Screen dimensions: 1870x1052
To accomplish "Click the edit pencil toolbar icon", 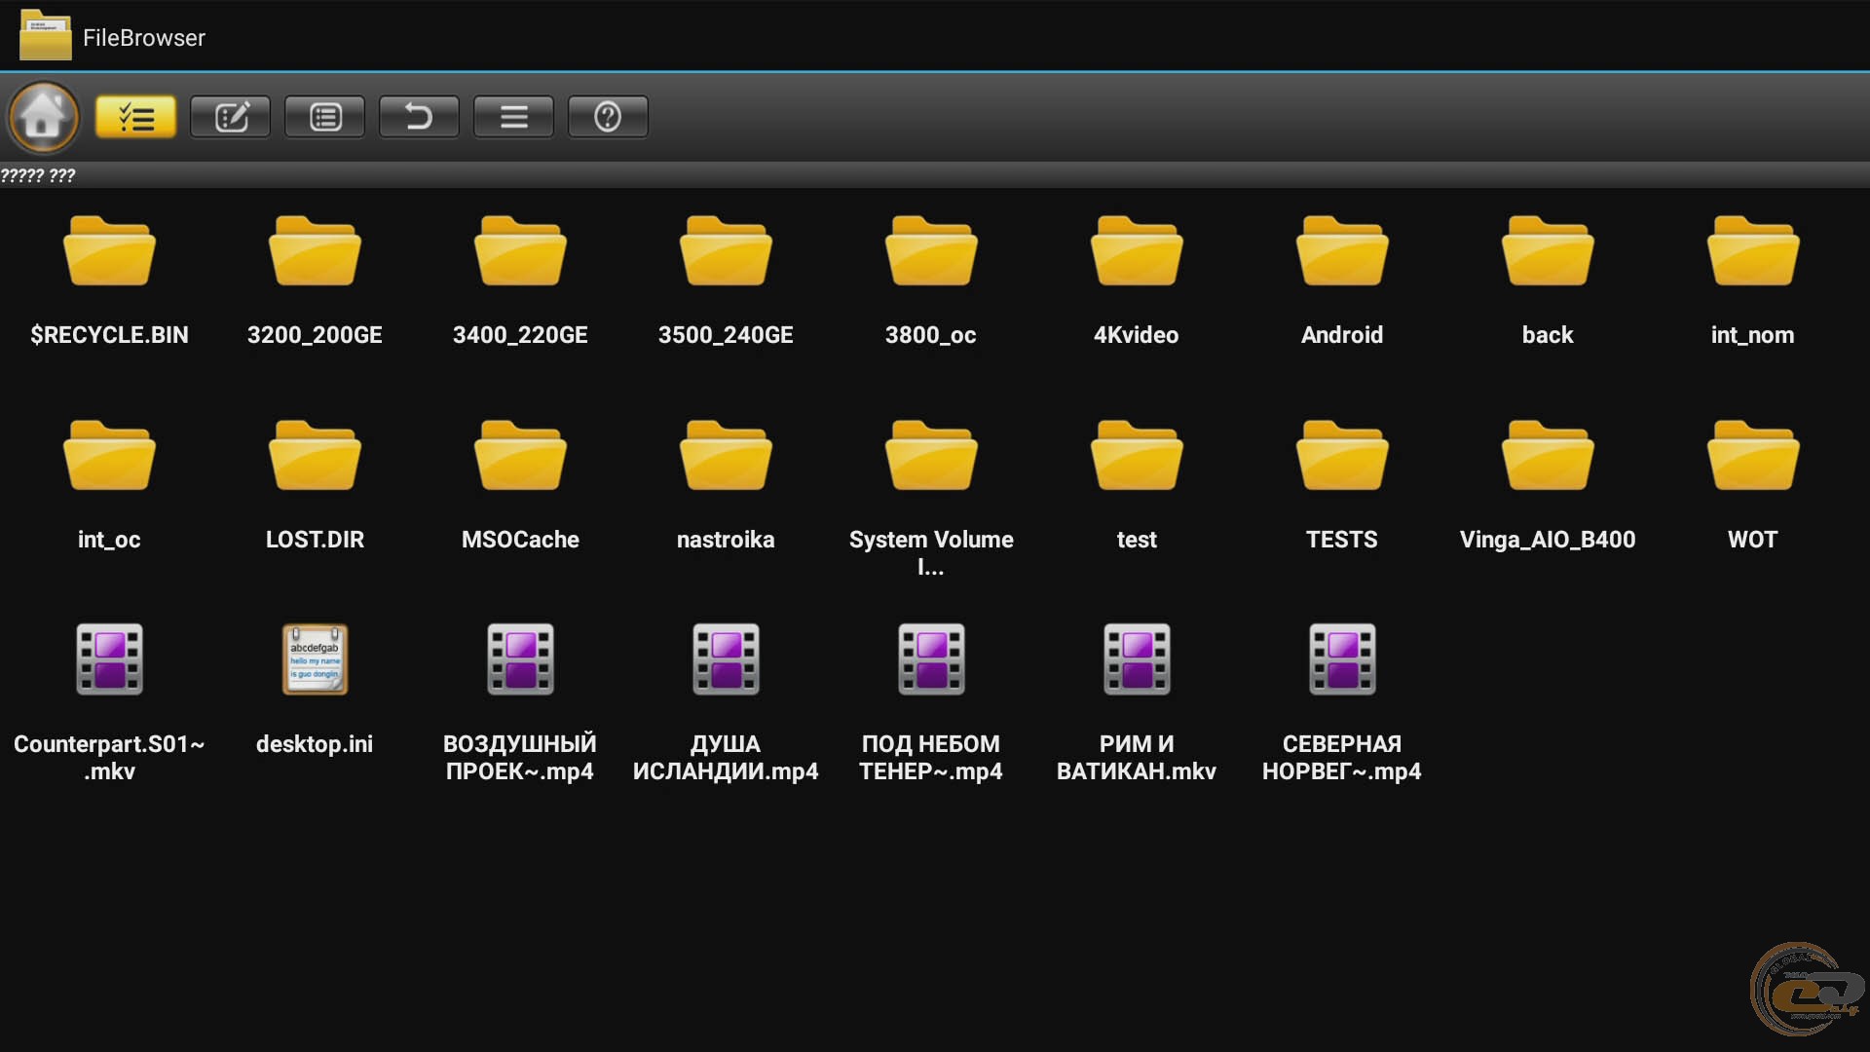I will pyautogui.click(x=230, y=117).
